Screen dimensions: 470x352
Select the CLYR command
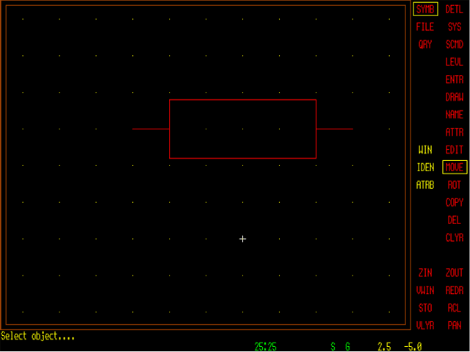click(x=455, y=237)
